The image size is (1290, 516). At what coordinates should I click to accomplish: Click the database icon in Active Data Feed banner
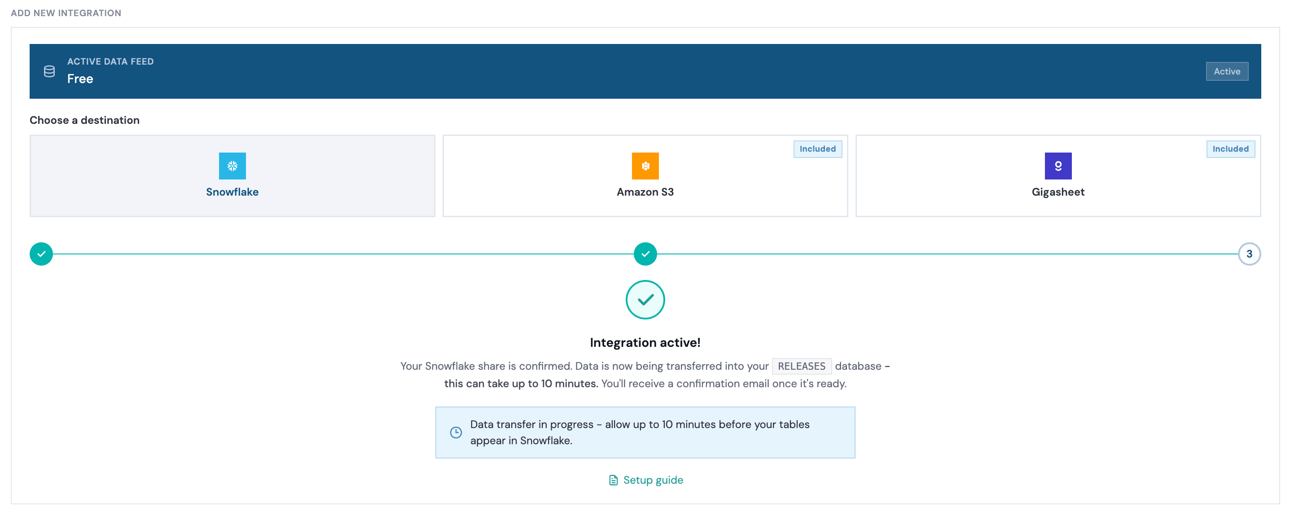pyautogui.click(x=49, y=71)
